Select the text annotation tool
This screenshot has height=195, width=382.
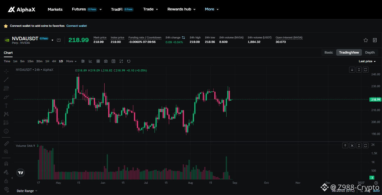(6, 105)
